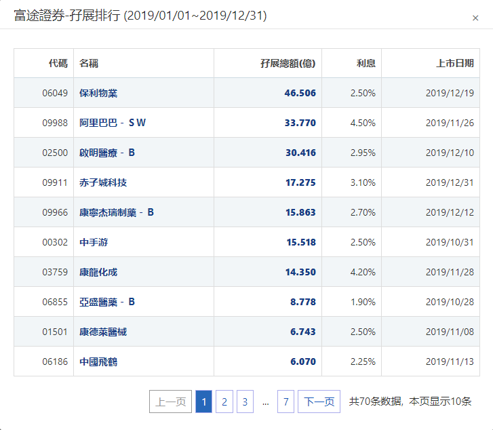Open the 中手游 stock link
Screen dimensions: 493x430
(x=94, y=242)
